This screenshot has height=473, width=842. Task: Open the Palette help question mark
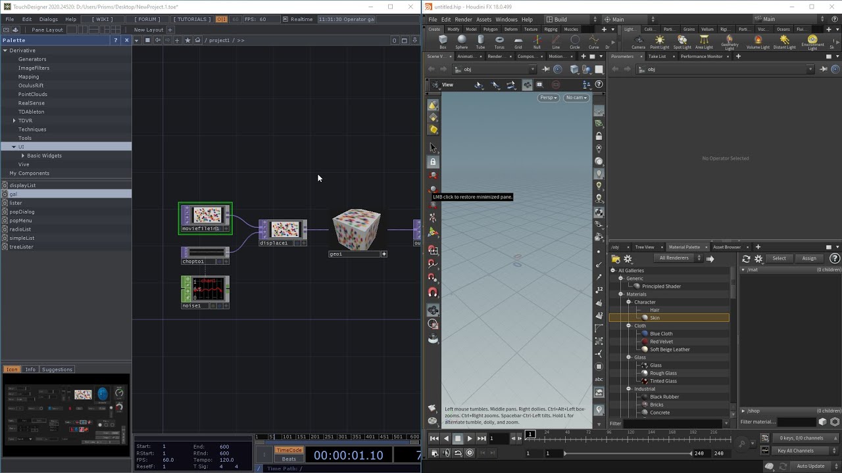click(116, 40)
